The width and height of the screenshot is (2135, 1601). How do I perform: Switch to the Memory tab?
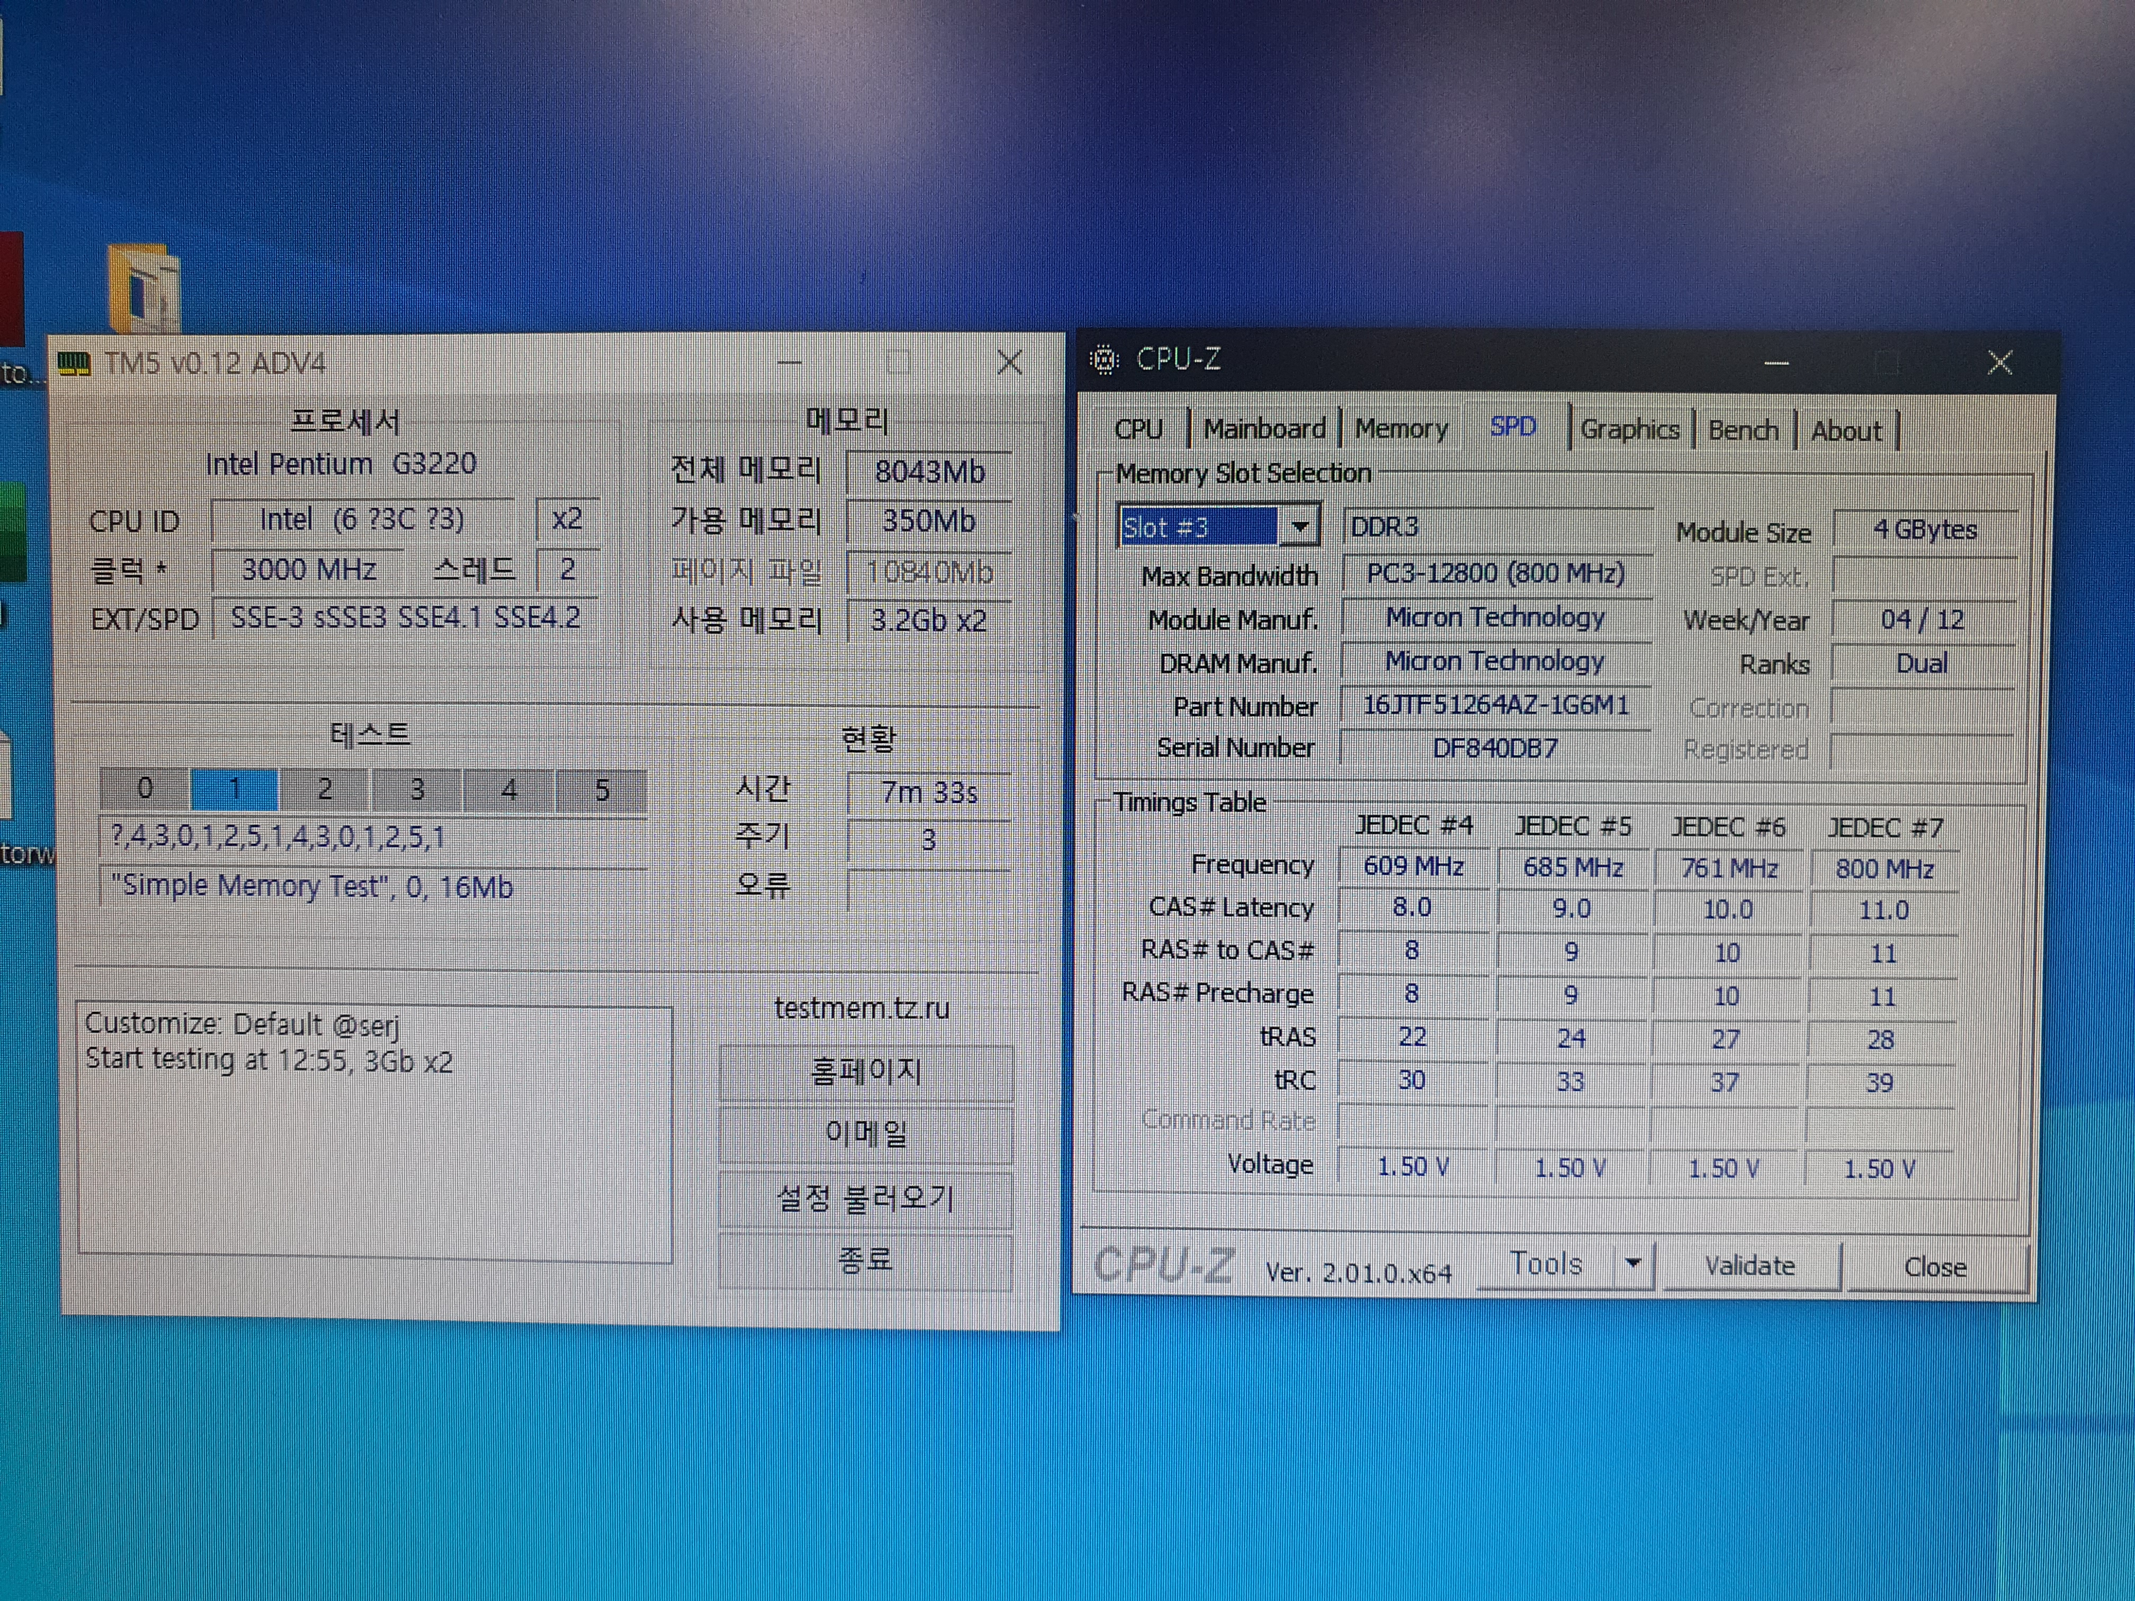[x=1402, y=428]
